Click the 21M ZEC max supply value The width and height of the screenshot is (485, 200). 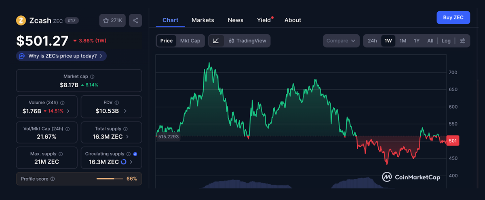click(x=46, y=162)
